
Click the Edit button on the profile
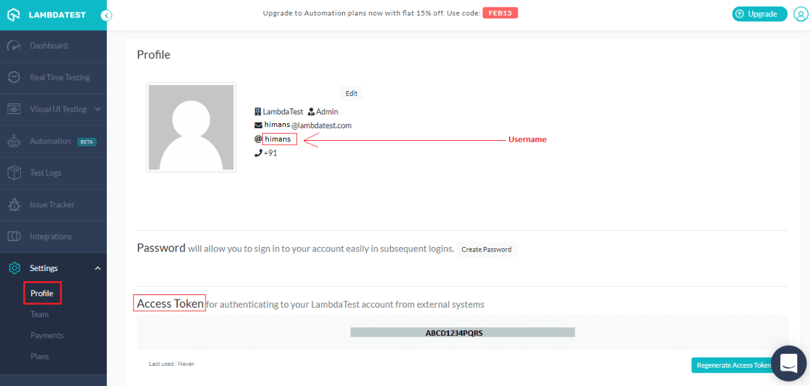pyautogui.click(x=351, y=93)
